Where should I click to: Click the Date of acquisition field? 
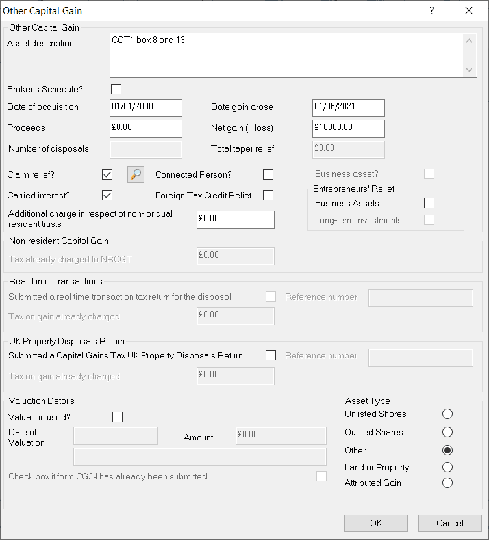pos(145,107)
